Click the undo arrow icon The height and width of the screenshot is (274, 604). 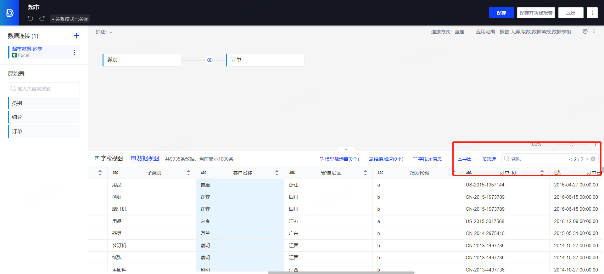[30, 18]
